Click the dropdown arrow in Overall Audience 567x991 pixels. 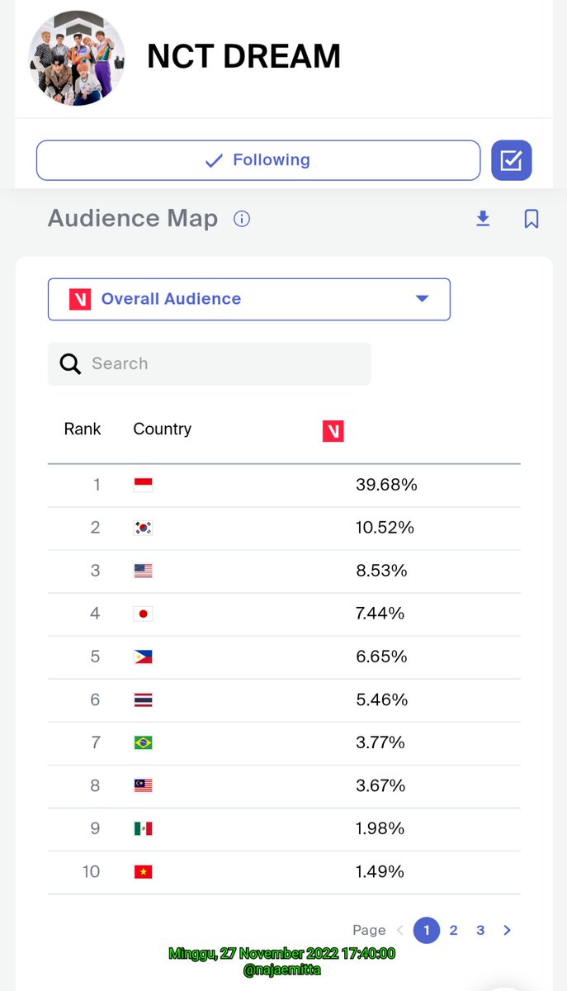pyautogui.click(x=423, y=299)
